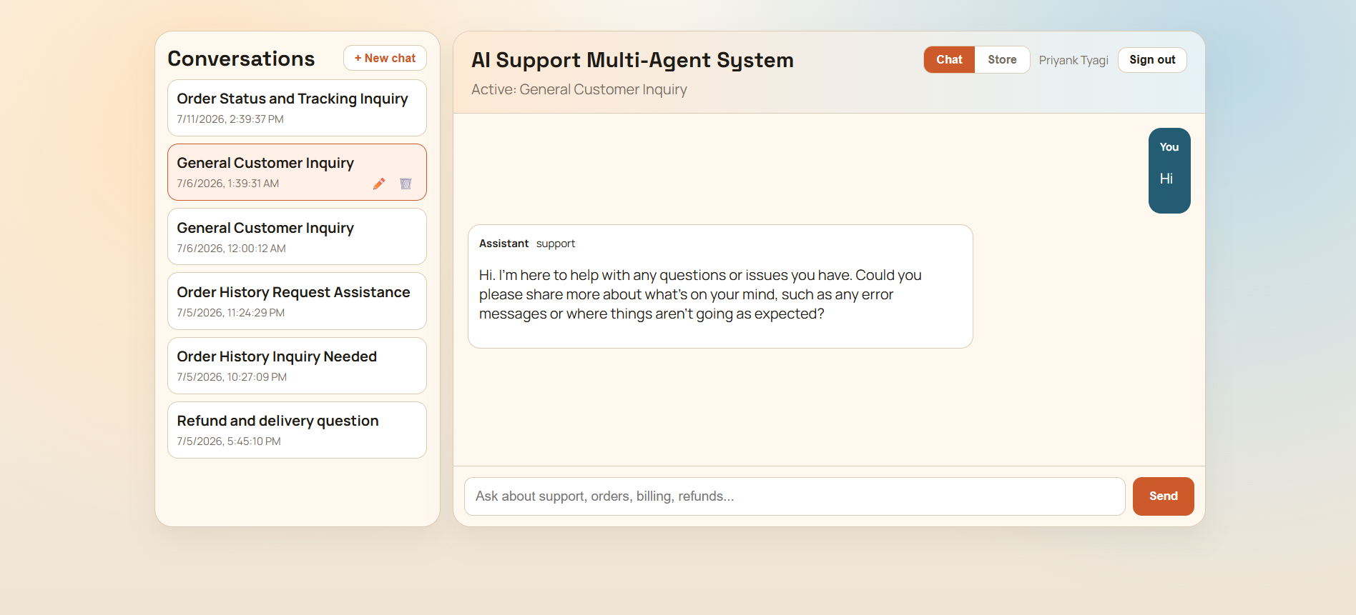The image size is (1356, 615).
Task: Click the user's 'Hi' message bubble
Action: (x=1169, y=171)
